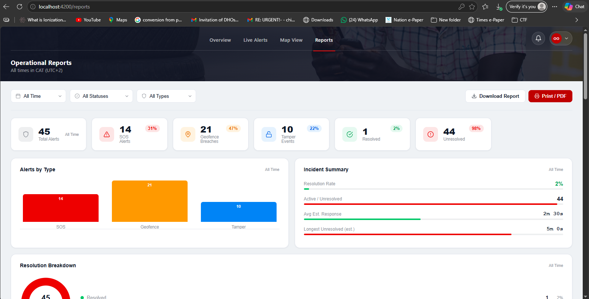589x299 pixels.
Task: Click the Geofence Breaches location pin icon
Action: tap(188, 134)
